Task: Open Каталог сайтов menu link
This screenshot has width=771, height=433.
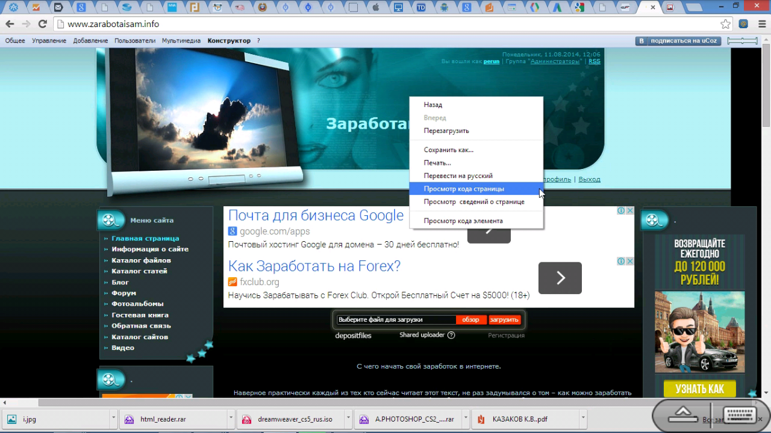Action: (140, 337)
